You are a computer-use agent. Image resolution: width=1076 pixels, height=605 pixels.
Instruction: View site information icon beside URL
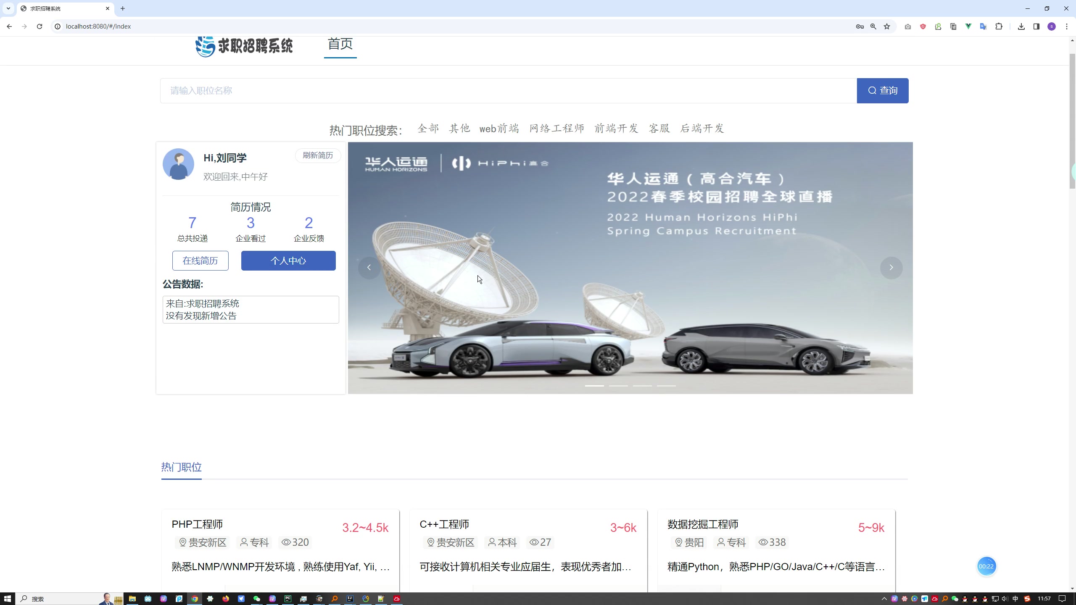58,26
